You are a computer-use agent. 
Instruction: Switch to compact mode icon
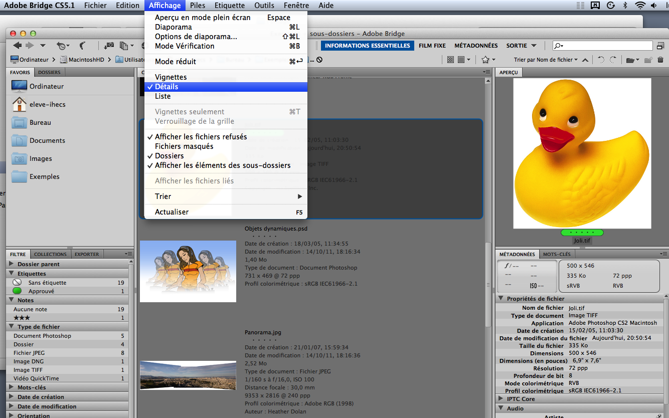tap(661, 46)
